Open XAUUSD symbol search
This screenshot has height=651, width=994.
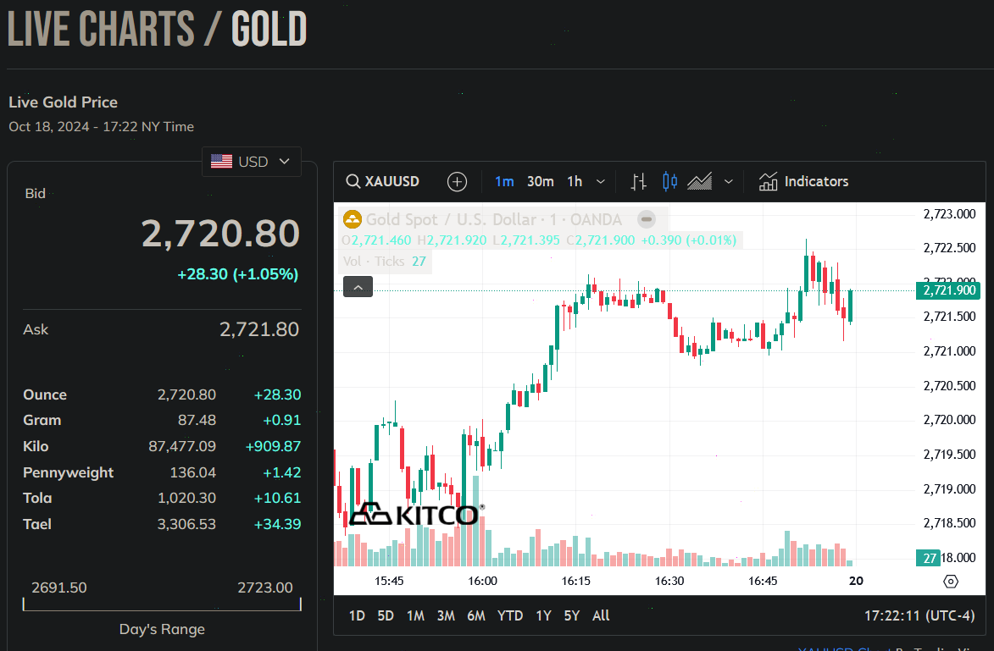382,182
